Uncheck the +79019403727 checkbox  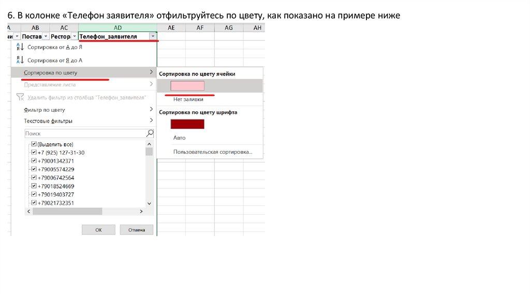34,194
